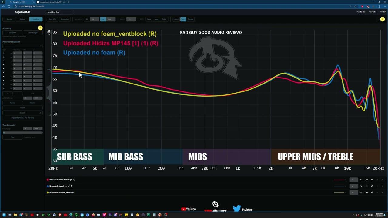This screenshot has width=388, height=218.
Task: Click wave icon on Hidizs MP145 row
Action: [361, 180]
